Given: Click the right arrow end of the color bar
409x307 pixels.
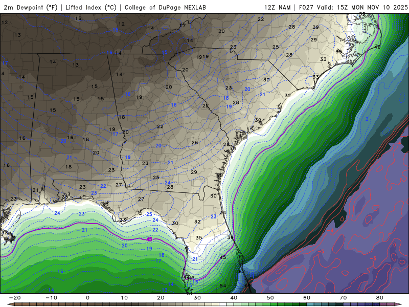Looking at the screenshot, I should pos(399,304).
